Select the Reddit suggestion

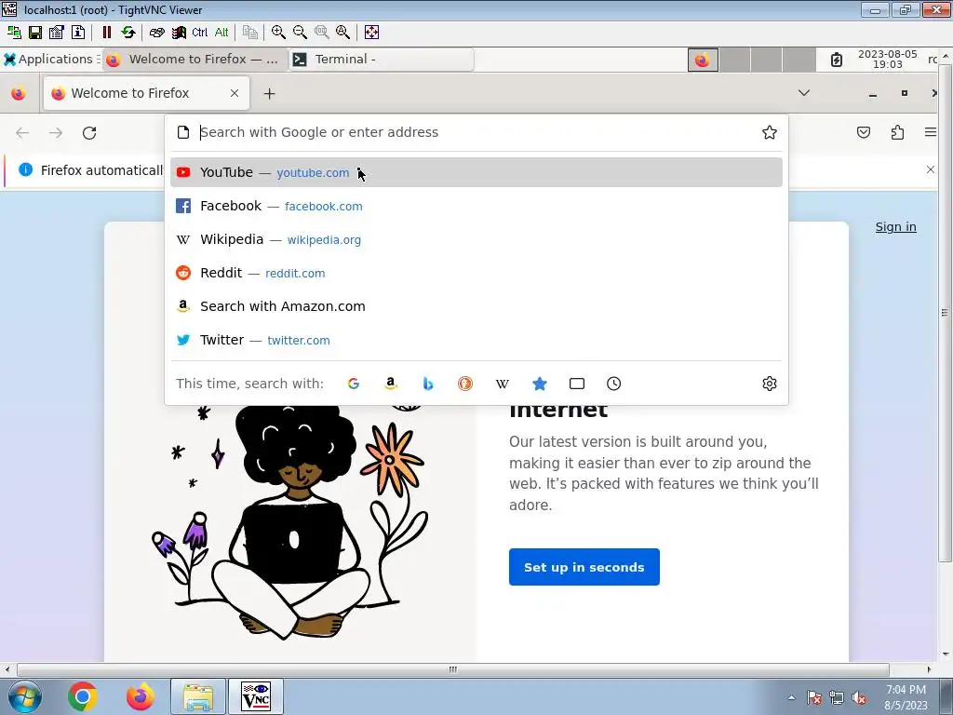click(x=476, y=273)
